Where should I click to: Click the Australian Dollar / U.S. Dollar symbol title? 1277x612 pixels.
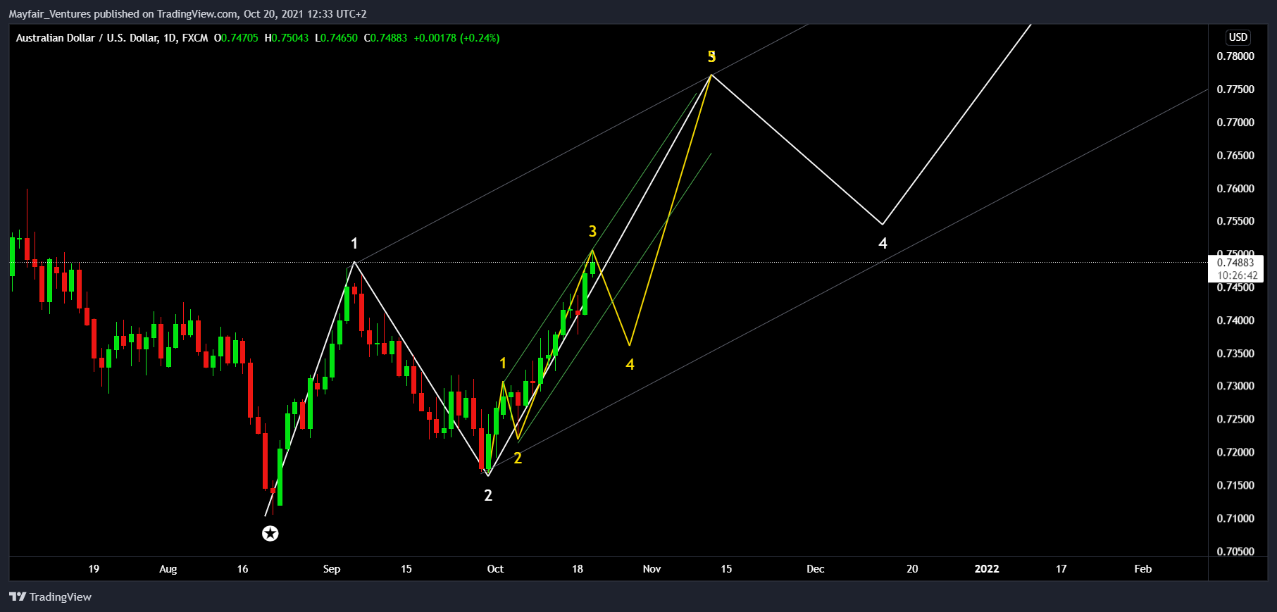[x=87, y=38]
